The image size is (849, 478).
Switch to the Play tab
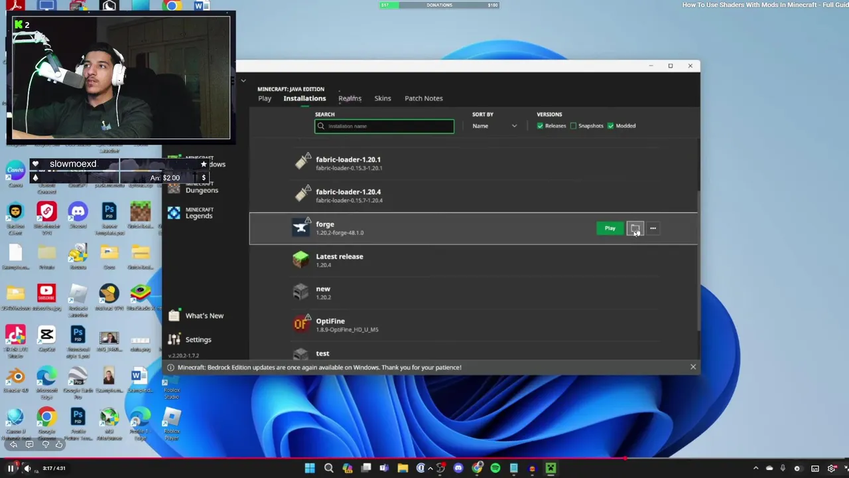265,98
